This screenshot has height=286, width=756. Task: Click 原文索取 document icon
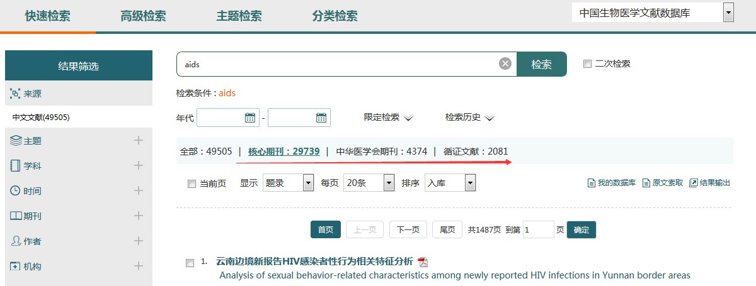point(646,183)
